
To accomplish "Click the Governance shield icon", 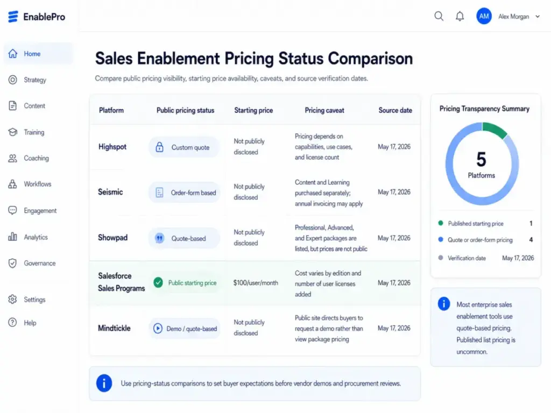I will [x=13, y=263].
